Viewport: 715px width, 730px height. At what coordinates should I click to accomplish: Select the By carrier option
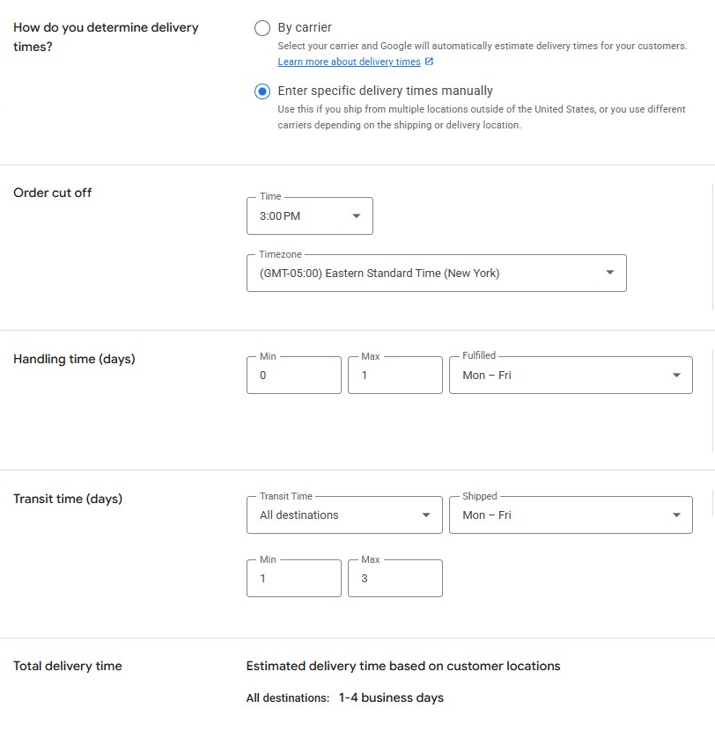coord(262,27)
